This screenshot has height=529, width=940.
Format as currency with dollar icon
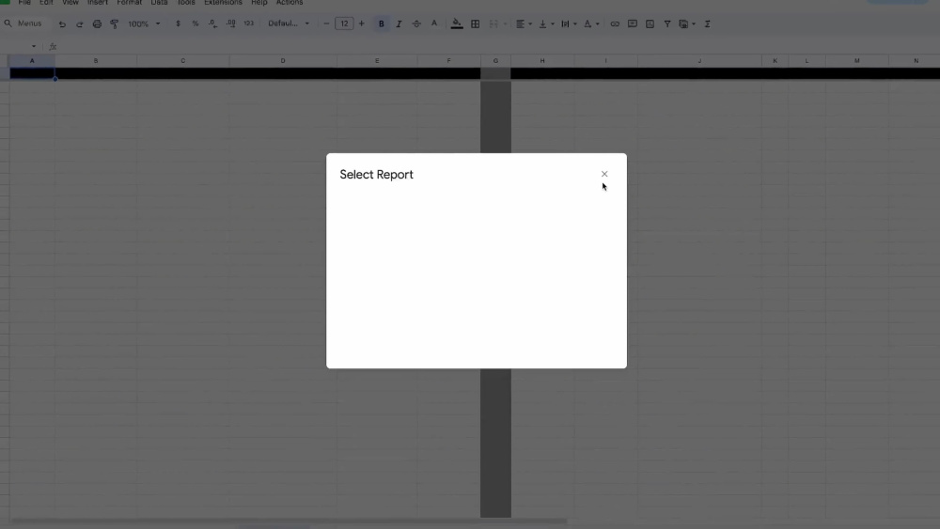178,24
